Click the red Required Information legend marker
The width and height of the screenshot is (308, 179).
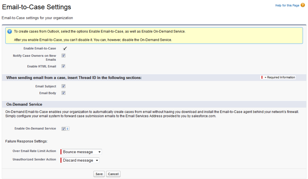tap(262, 77)
